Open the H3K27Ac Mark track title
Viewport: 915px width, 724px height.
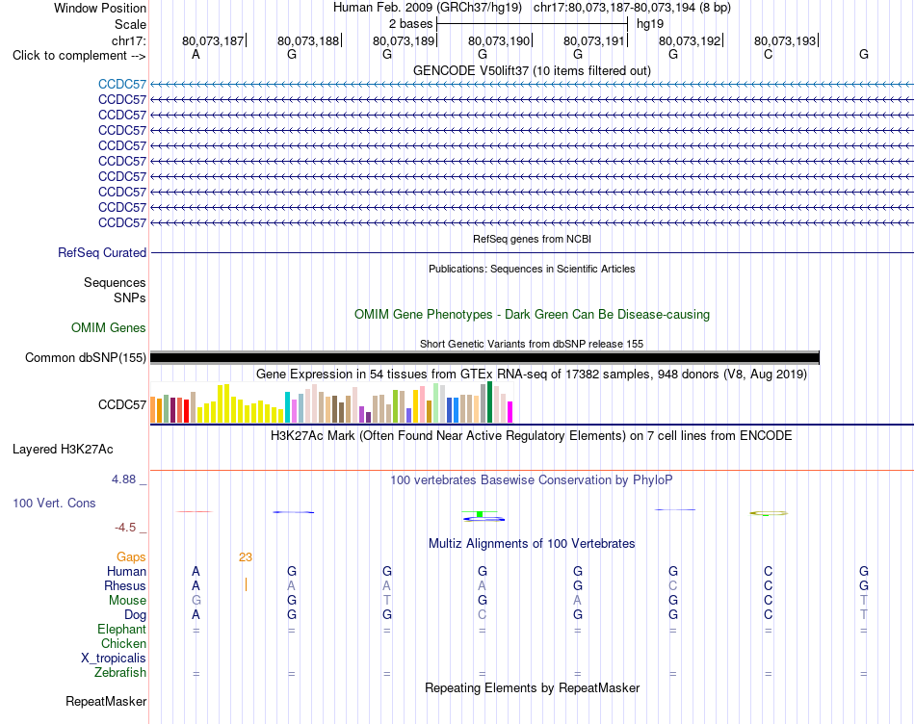click(x=532, y=436)
